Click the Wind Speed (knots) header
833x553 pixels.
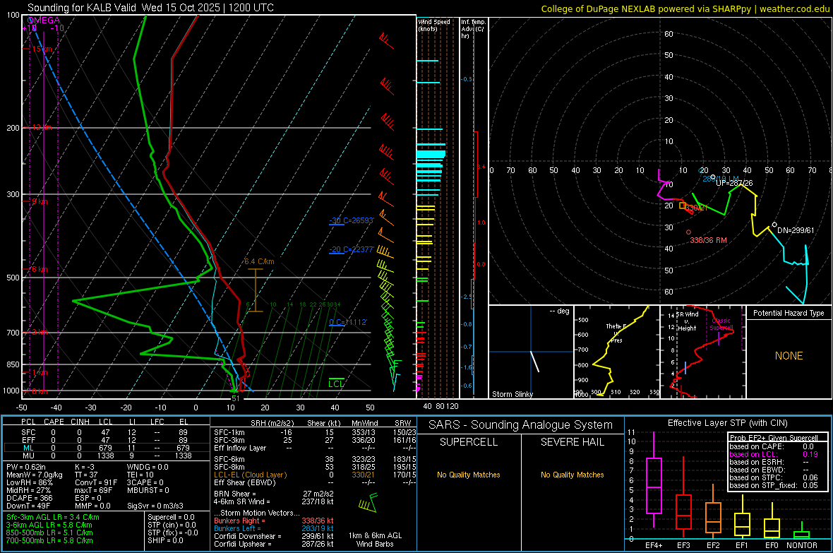434,25
